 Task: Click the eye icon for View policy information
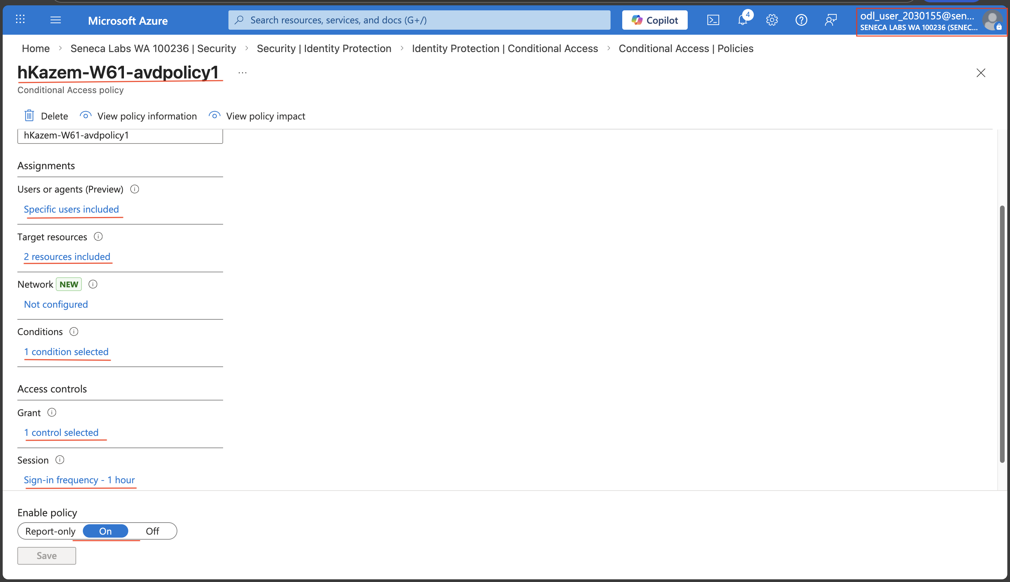point(86,115)
